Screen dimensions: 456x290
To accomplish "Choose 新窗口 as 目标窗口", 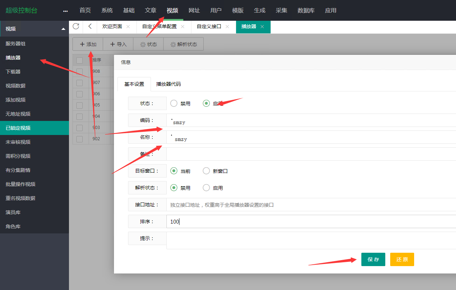I will point(207,171).
